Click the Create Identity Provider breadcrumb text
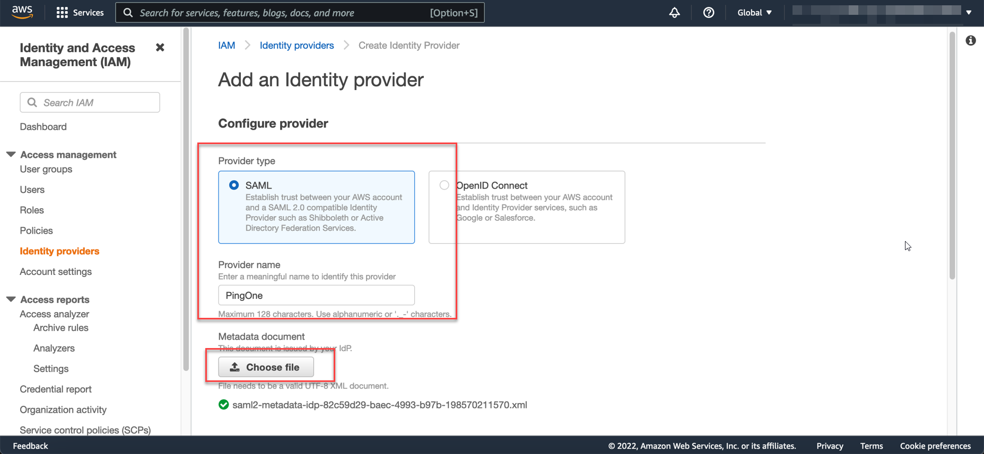The width and height of the screenshot is (984, 454). (x=409, y=46)
